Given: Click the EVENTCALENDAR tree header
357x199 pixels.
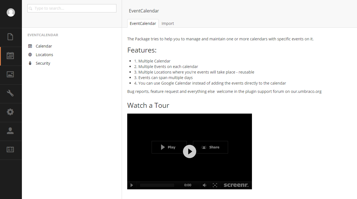Looking at the screenshot, I should coord(43,35).
